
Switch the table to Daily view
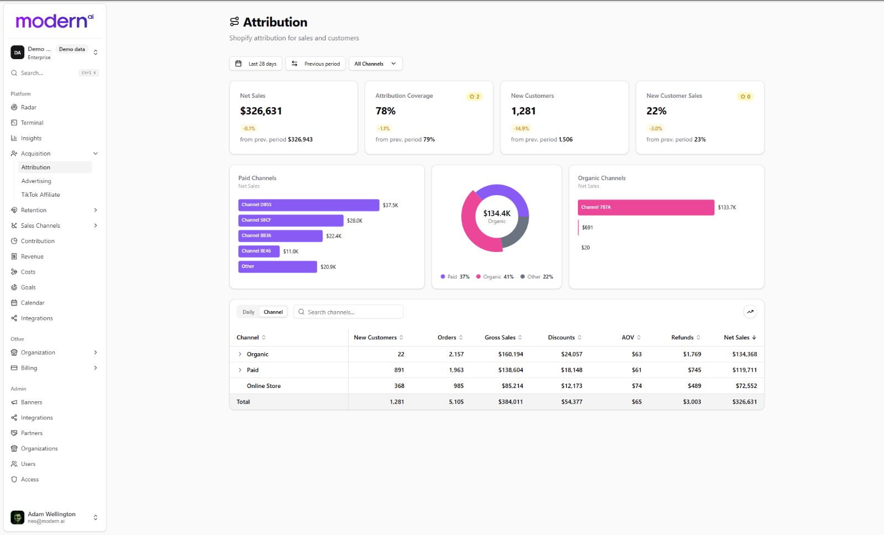click(x=249, y=312)
